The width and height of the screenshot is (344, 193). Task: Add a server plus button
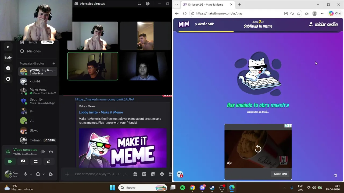point(8,68)
